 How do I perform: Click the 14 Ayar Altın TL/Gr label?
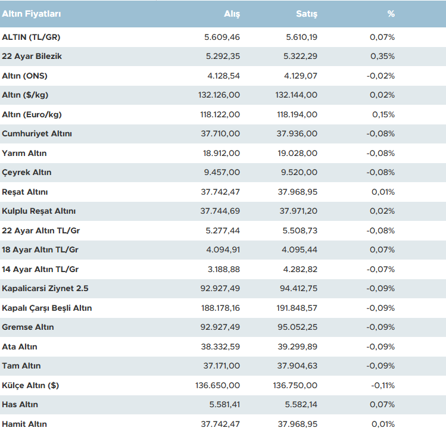pos(40,269)
